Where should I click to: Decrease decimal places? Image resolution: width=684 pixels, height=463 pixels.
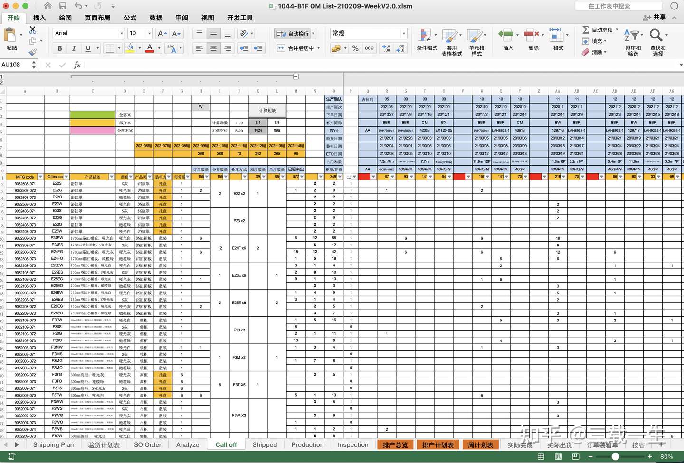[401, 48]
